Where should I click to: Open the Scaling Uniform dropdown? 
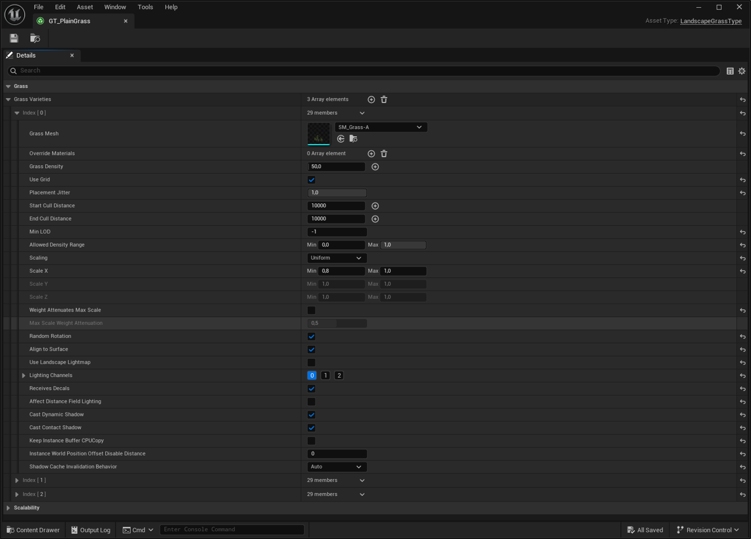click(336, 258)
